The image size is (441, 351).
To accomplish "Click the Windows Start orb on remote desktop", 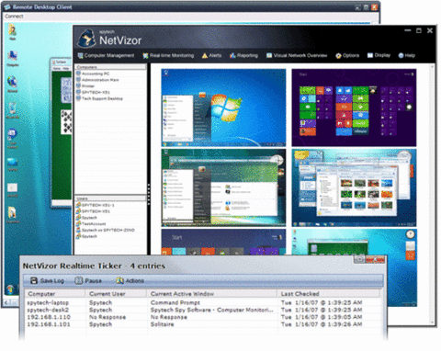I will [10, 289].
